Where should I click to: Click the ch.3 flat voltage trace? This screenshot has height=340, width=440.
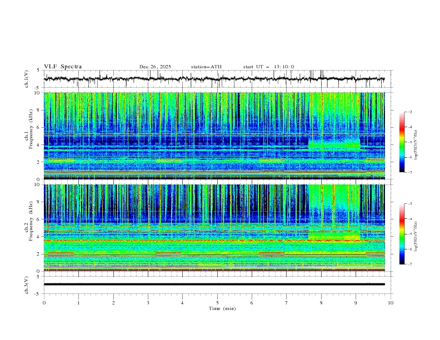pos(214,284)
